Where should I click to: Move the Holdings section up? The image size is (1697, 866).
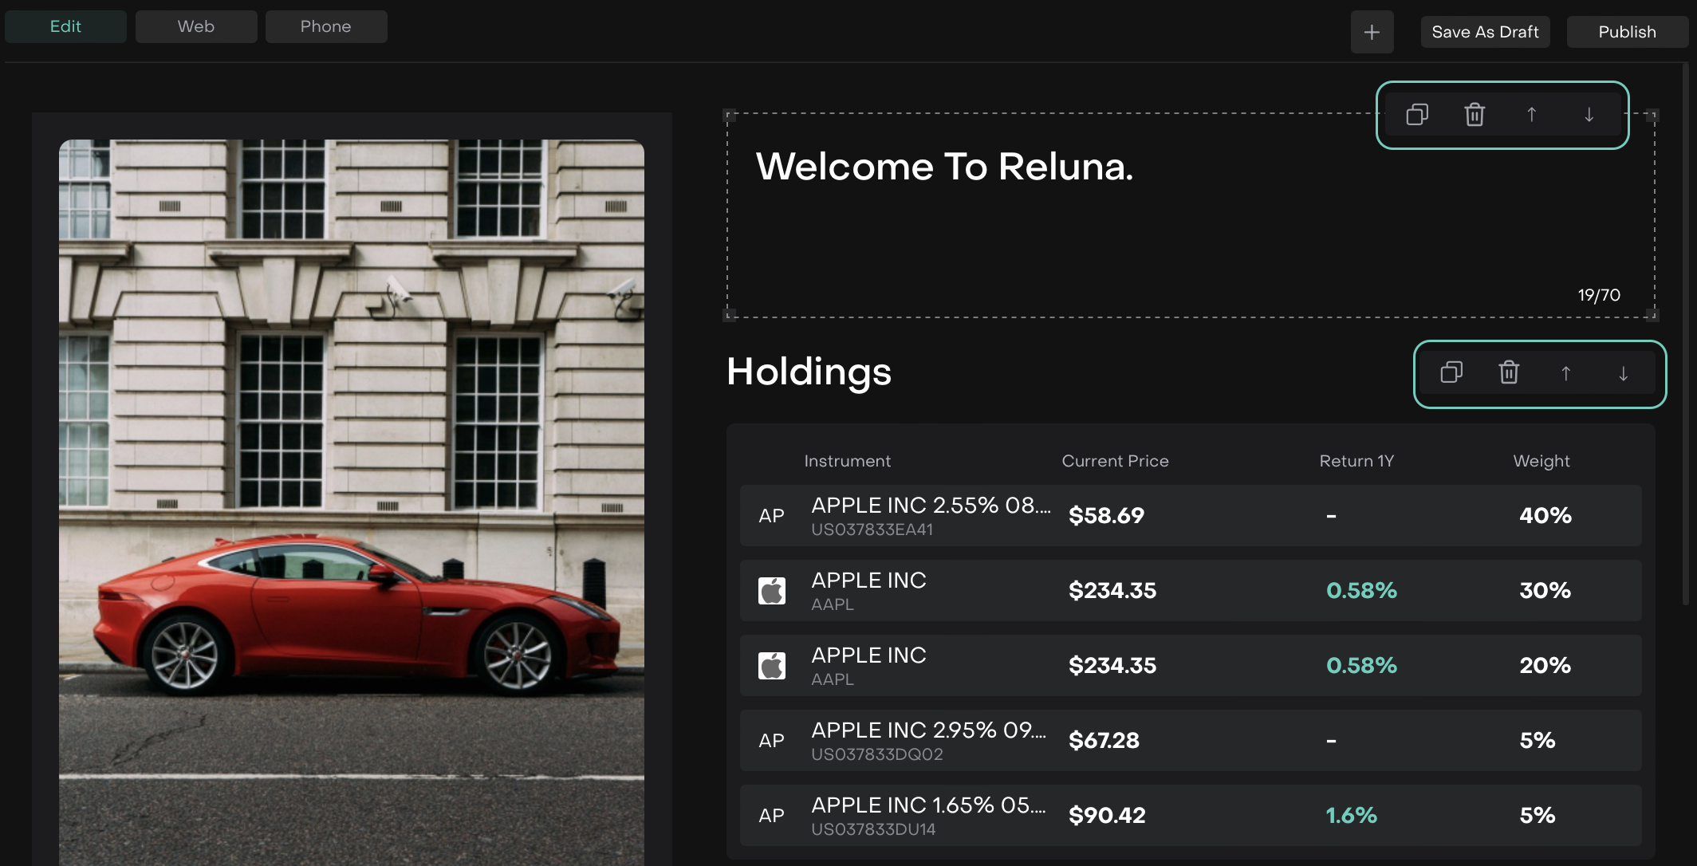(1565, 373)
